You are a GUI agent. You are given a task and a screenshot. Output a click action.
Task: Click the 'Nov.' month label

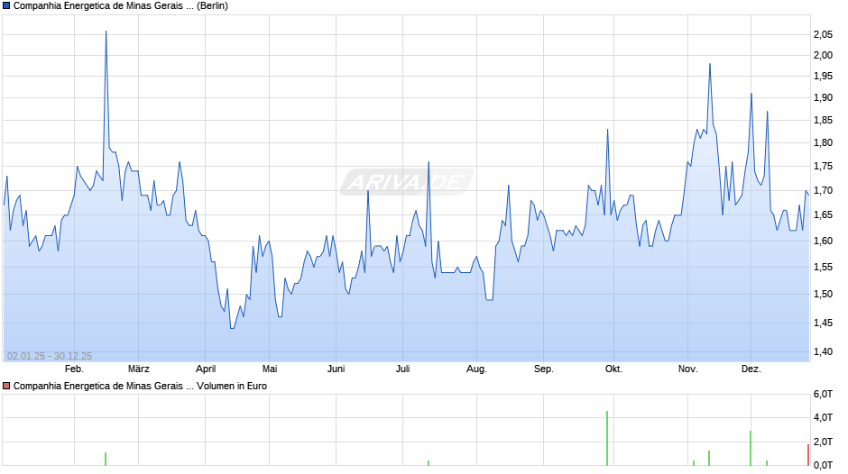point(688,369)
